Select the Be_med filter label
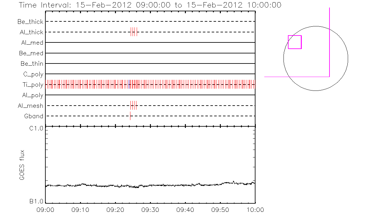The image size is (378, 220). [31, 53]
